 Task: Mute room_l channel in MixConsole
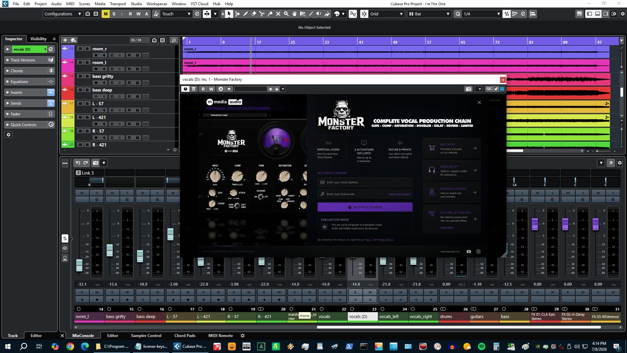(82, 193)
